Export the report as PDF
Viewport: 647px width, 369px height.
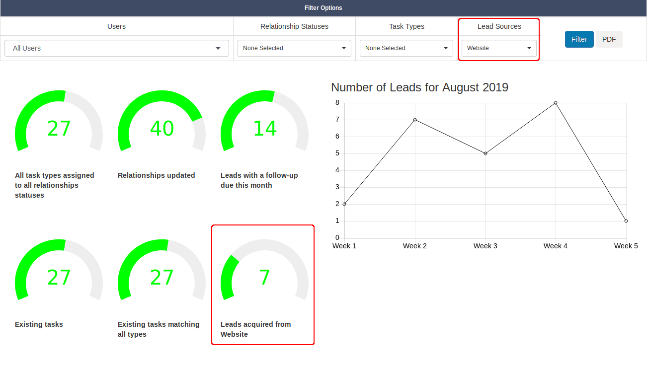point(609,39)
